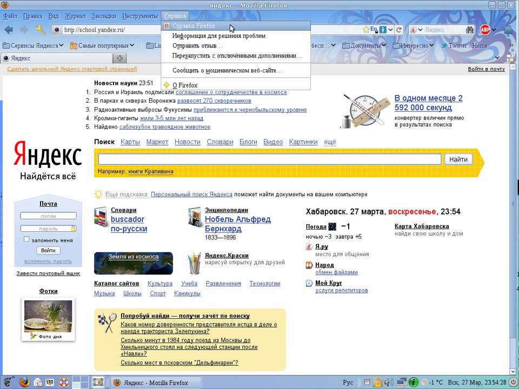Open Завести почтовый ящик link
The height and width of the screenshot is (389, 519).
tap(48, 273)
